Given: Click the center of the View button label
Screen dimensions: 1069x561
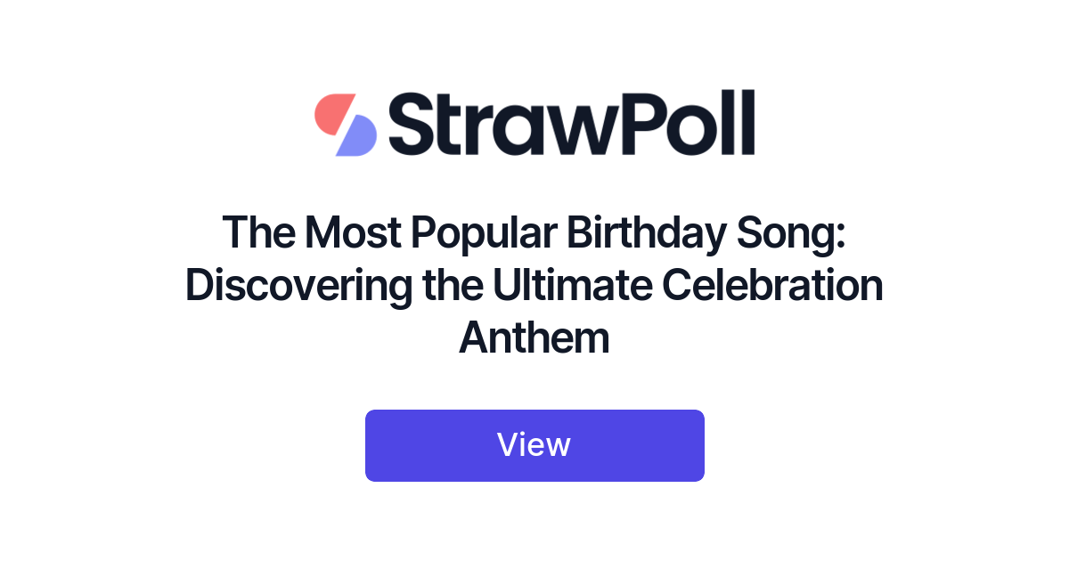Looking at the screenshot, I should (x=534, y=444).
